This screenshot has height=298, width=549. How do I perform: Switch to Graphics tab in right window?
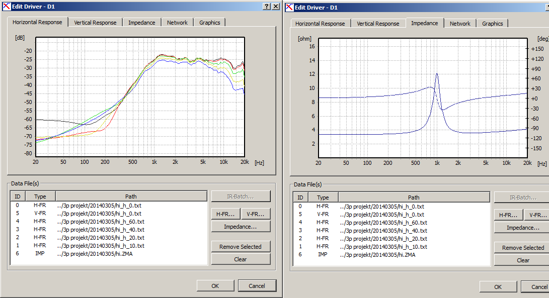[492, 24]
